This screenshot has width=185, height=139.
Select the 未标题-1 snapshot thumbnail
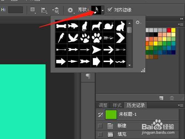111,115
